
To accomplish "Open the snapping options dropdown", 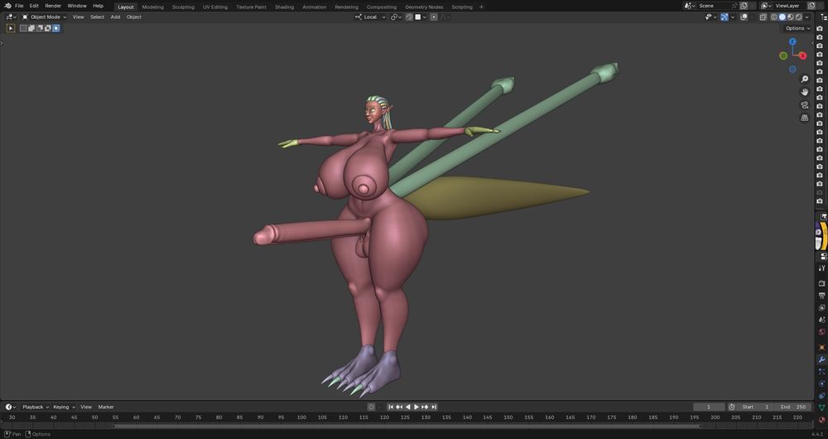I will click(x=421, y=17).
